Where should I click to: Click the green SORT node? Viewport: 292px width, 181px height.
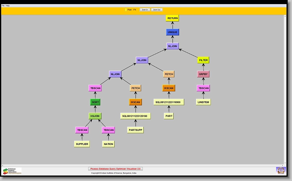coord(95,102)
